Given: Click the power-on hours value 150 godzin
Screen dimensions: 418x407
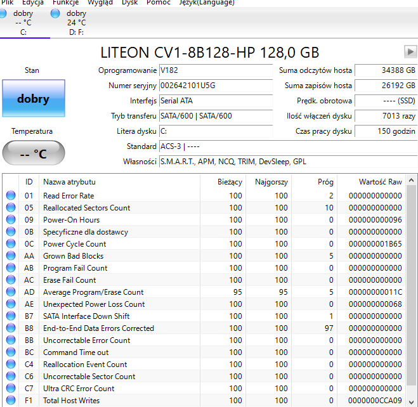Looking at the screenshot, I should 386,131.
